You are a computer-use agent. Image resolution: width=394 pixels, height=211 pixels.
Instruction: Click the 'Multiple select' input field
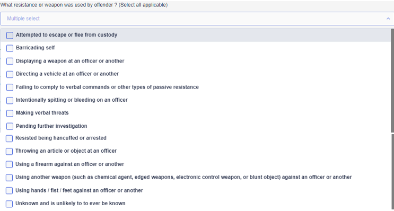pos(197,19)
